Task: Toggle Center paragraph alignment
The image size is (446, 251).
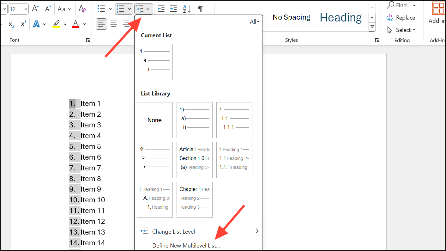Action: (x=114, y=24)
